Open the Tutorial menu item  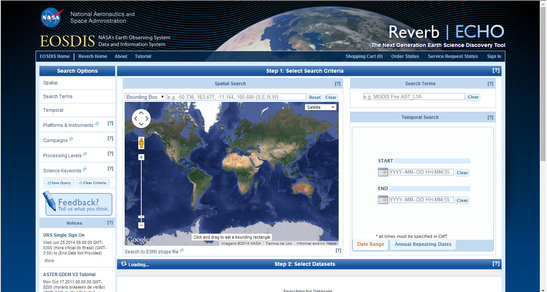click(x=143, y=56)
